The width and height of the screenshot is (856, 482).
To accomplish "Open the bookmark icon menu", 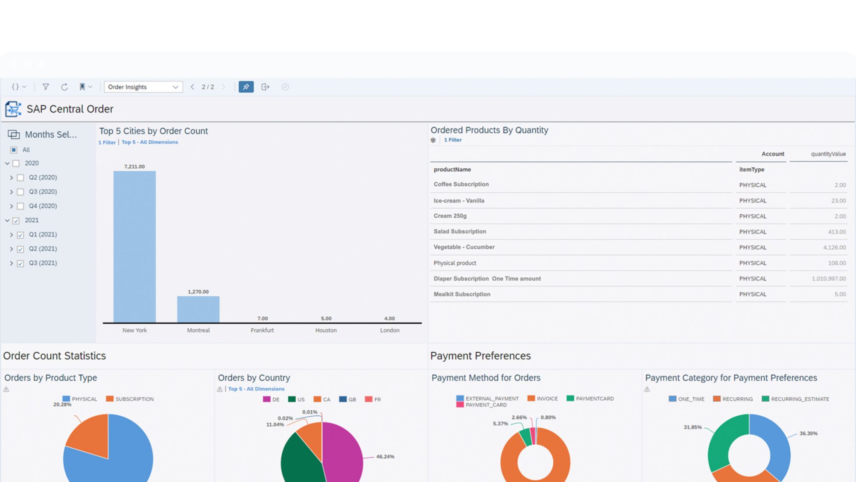I will tap(85, 87).
